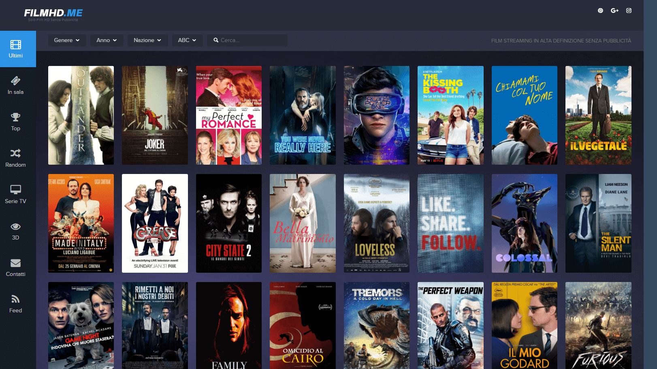
Task: Open the Instagram social icon
Action: coord(629,11)
